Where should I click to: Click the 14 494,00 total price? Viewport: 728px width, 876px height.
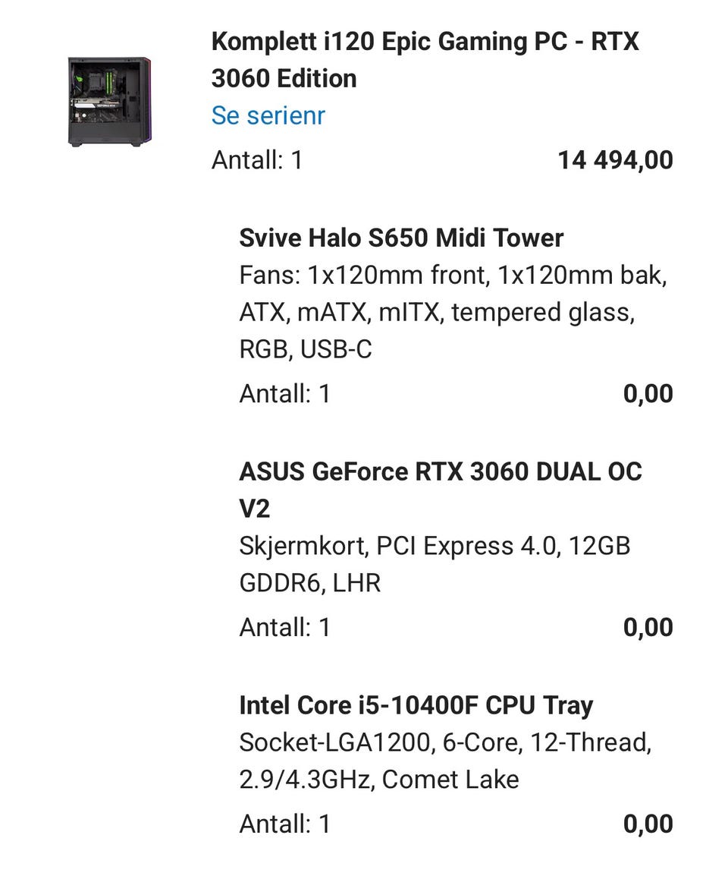615,160
